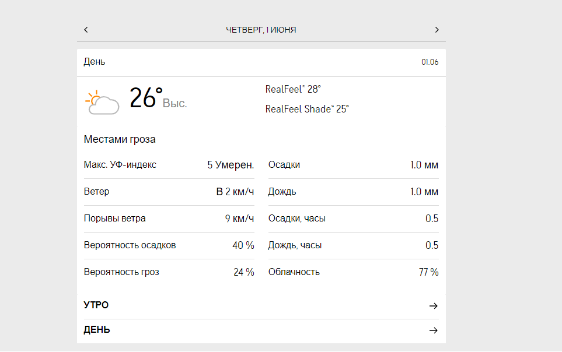This screenshot has width=562, height=352.
Task: Click RealFeel 28° text
Action: [x=293, y=89]
